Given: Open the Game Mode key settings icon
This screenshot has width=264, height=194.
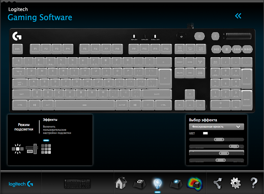Looking at the screenshot, I should click(176, 184).
